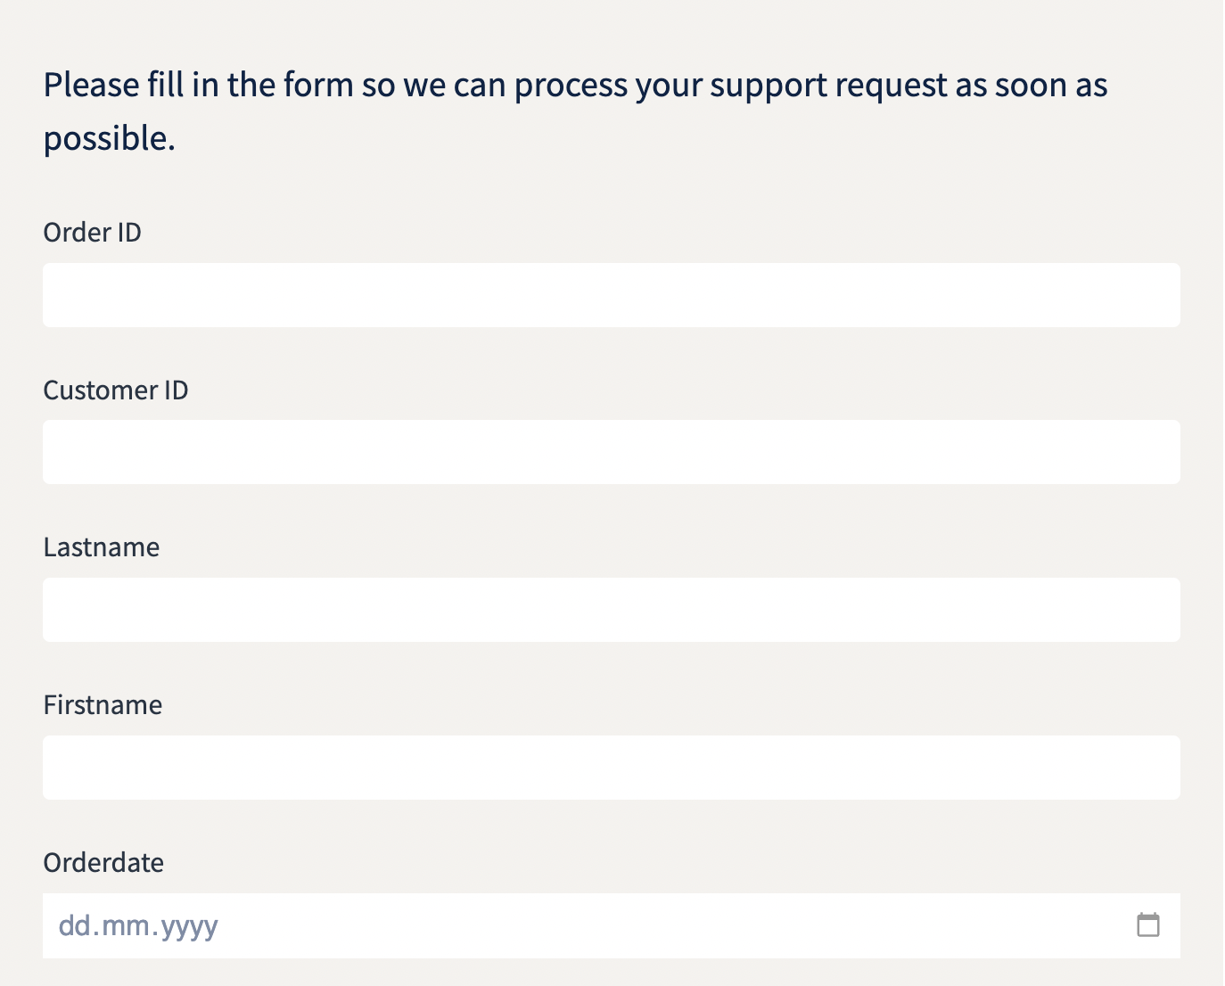Click the Lastname label text
1225x986 pixels.
[102, 547]
